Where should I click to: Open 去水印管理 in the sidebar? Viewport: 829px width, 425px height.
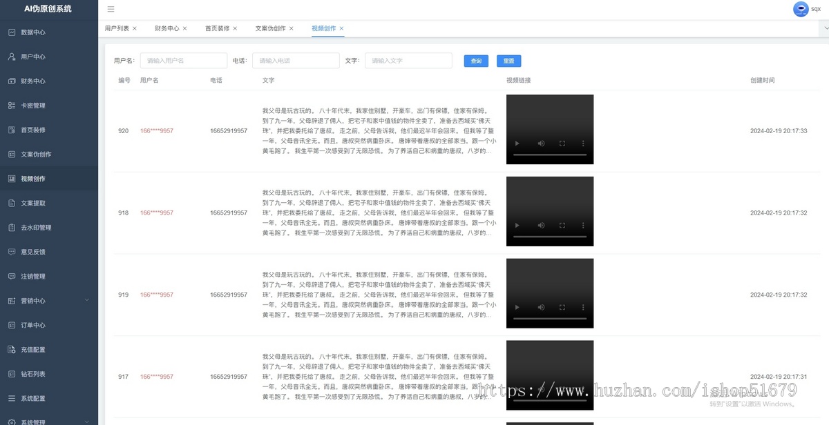49,228
